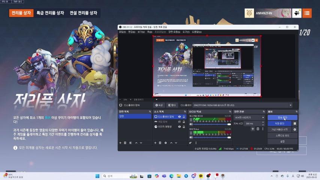Open the game hamburger menu icon at top right
This screenshot has height=180, width=320.
coord(307,13)
